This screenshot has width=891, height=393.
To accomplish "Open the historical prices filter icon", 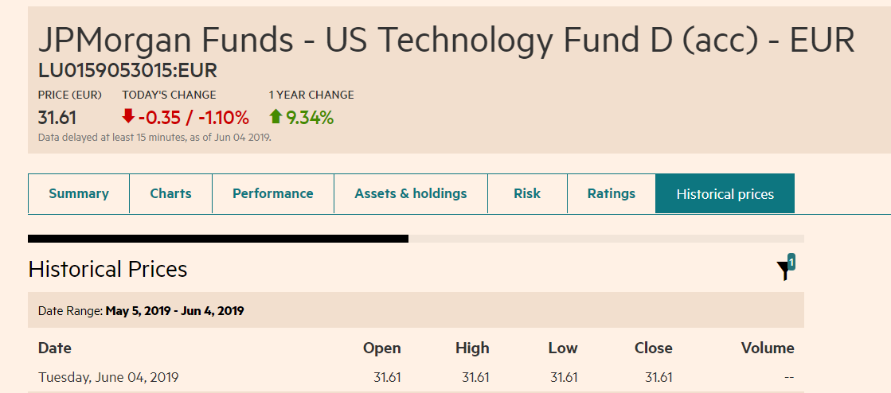I will click(x=784, y=270).
